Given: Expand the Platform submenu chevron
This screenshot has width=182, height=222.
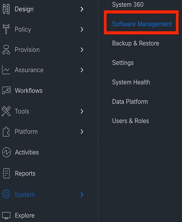Looking at the screenshot, I should (x=82, y=132).
